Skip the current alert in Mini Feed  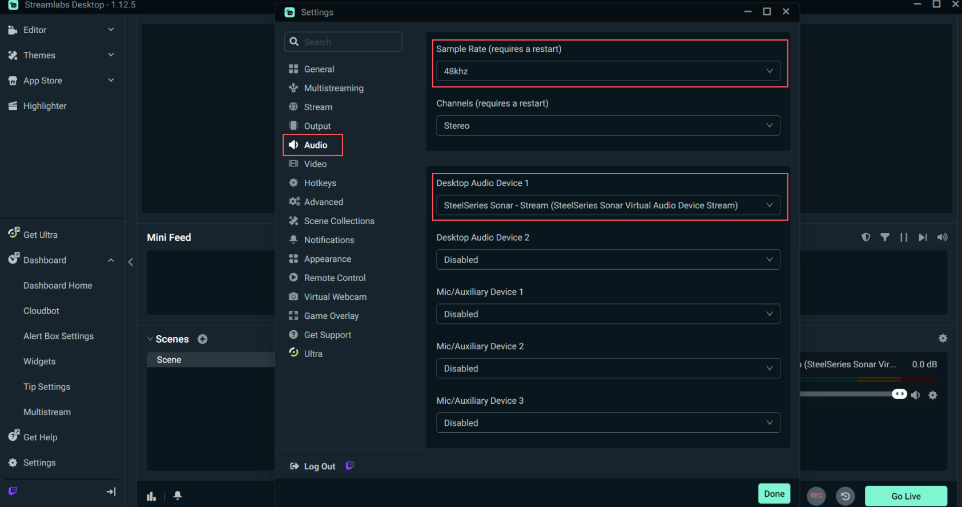[x=923, y=237]
